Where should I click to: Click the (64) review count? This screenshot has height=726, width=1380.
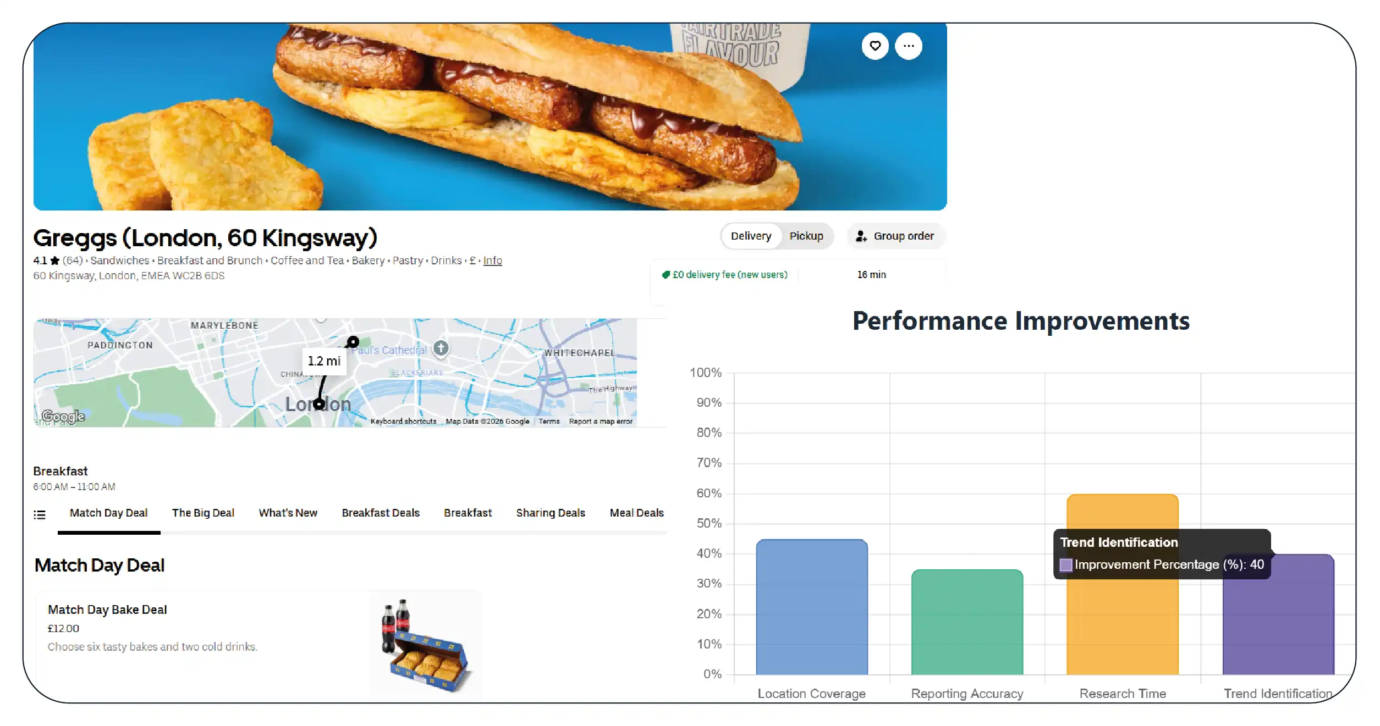click(72, 261)
